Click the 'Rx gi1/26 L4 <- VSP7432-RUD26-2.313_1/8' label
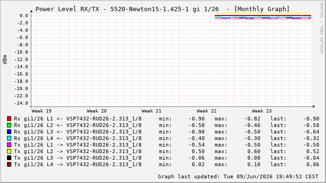Screen dimensions: 326x183 pos(78,138)
